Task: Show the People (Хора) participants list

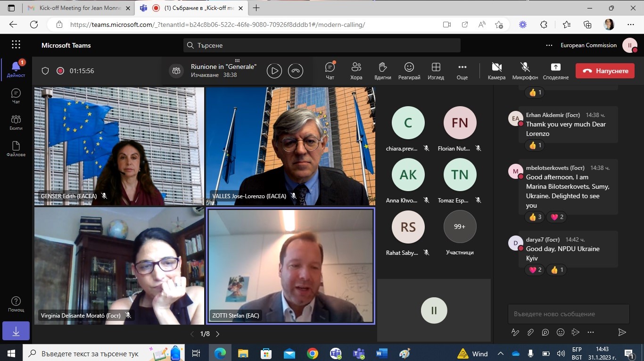Action: (356, 71)
